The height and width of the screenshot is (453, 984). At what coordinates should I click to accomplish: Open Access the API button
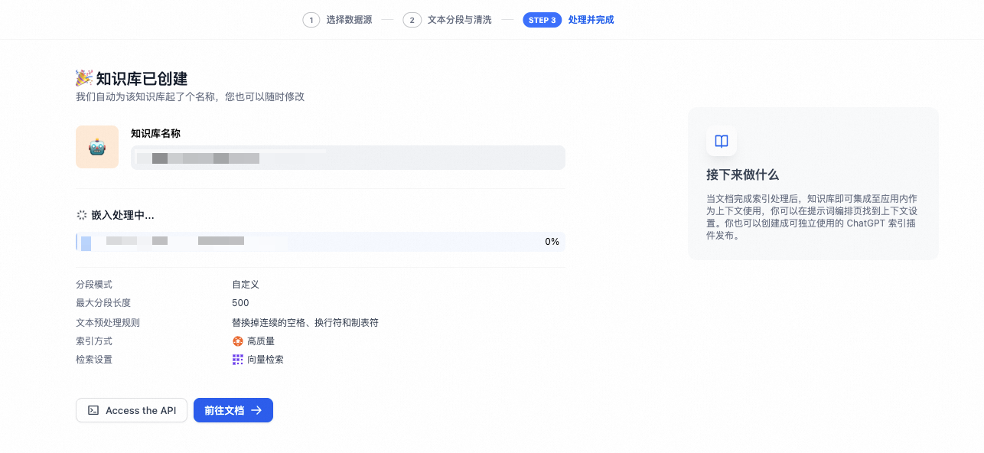tap(132, 410)
